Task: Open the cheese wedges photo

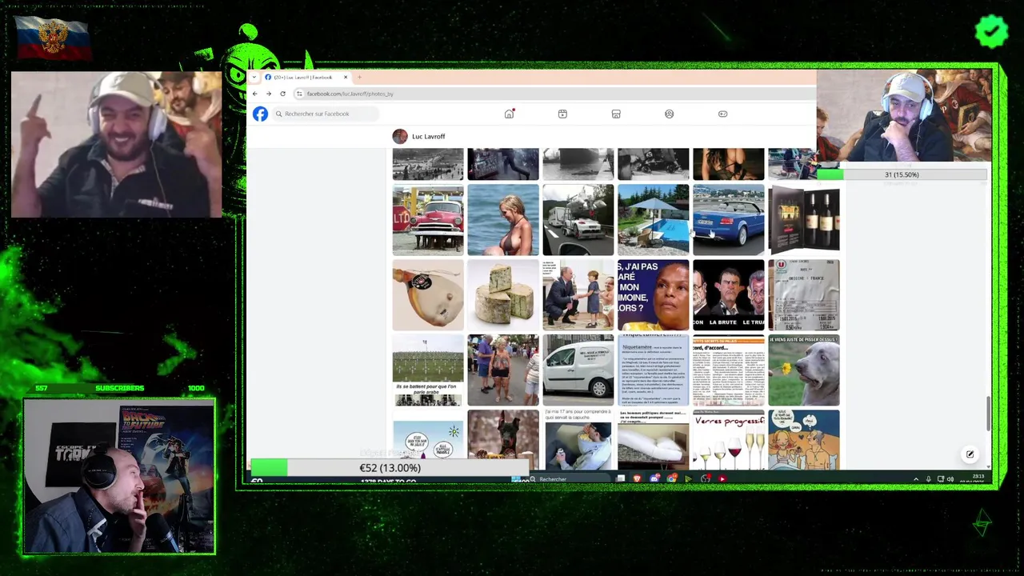Action: (x=503, y=295)
